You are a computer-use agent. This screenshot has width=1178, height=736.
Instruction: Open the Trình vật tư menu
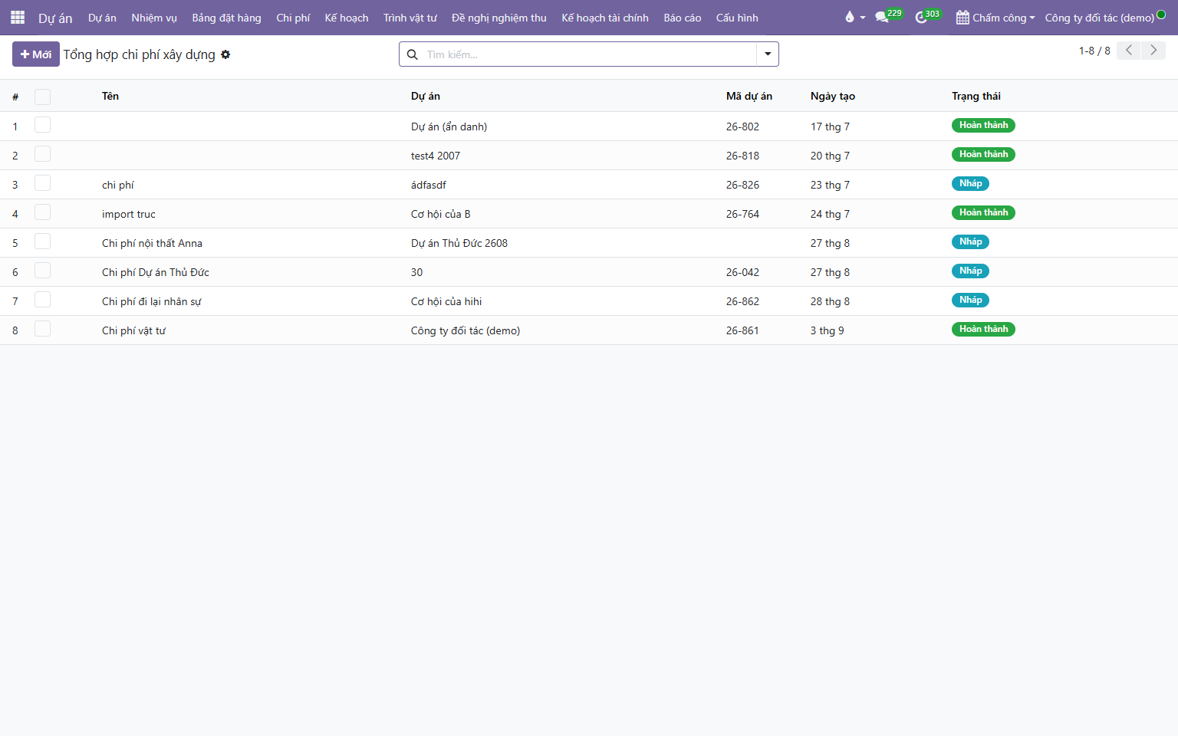410,18
